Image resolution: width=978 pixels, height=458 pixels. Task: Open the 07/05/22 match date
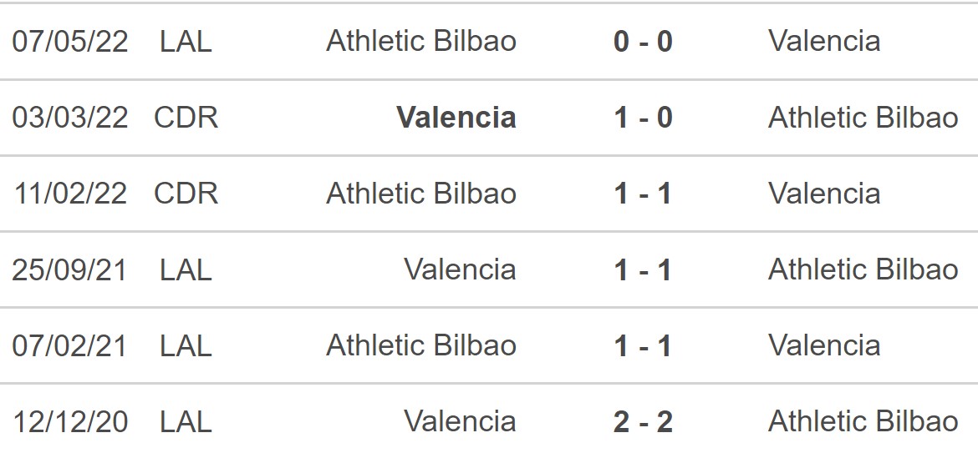click(70, 41)
